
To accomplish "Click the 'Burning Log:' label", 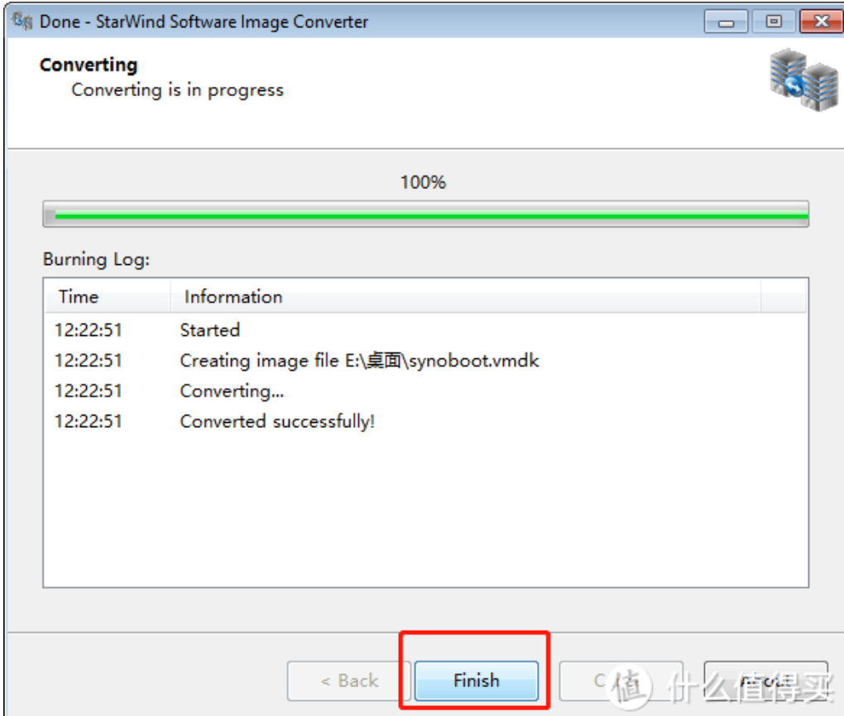I will [x=96, y=259].
